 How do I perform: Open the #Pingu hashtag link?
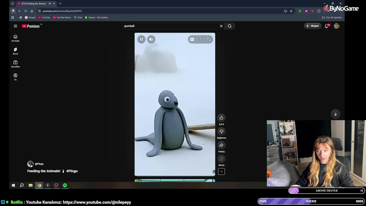coord(72,171)
